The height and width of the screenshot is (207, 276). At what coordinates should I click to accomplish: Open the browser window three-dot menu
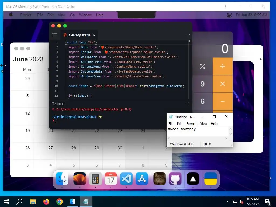point(225,6)
